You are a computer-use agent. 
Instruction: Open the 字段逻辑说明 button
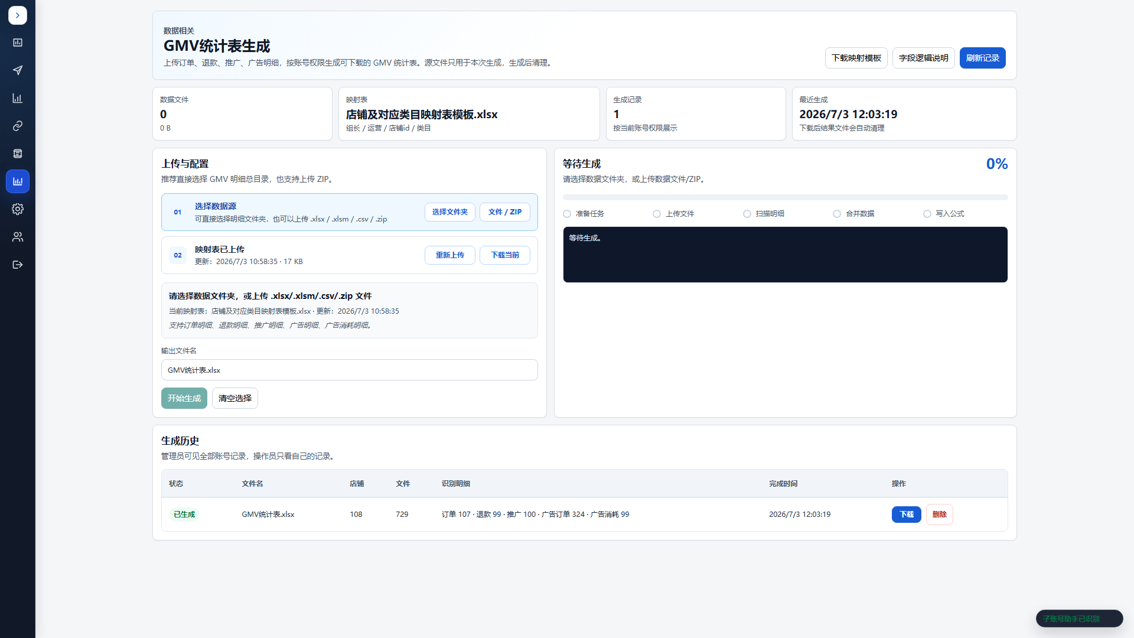[x=923, y=58]
